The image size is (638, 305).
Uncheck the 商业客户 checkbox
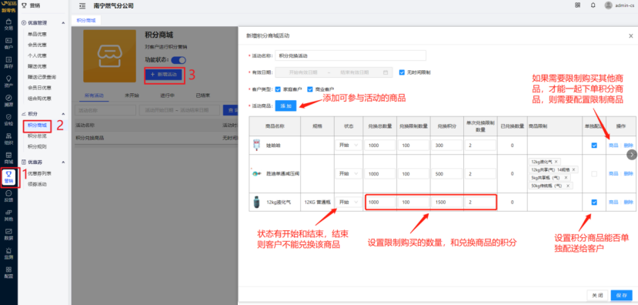(x=309, y=89)
